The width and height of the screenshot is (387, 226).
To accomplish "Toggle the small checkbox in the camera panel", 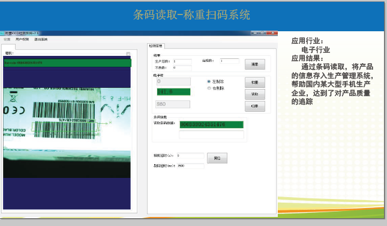I will 128,53.
